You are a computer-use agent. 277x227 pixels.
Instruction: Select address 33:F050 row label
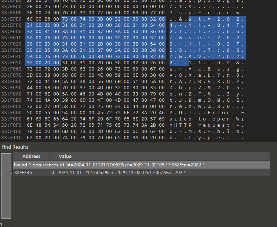pyautogui.click(x=11, y=63)
